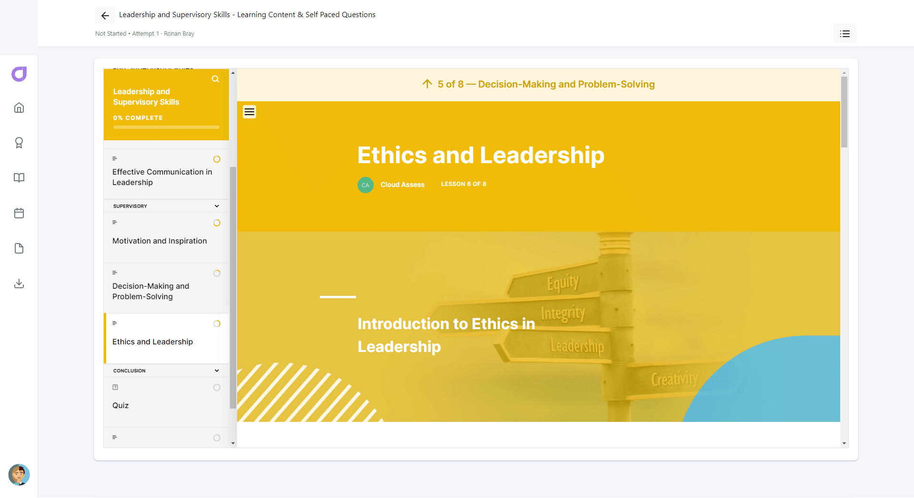Open the achievements badge icon

pos(19,143)
